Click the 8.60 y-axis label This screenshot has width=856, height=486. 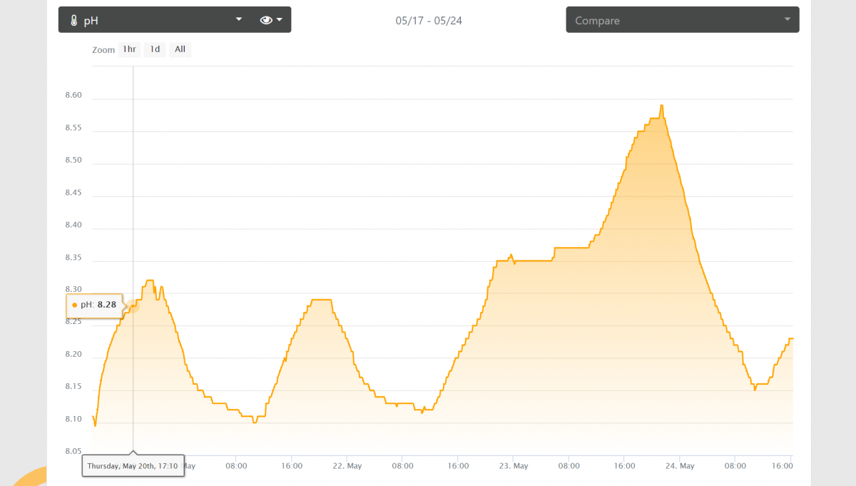pyautogui.click(x=73, y=95)
